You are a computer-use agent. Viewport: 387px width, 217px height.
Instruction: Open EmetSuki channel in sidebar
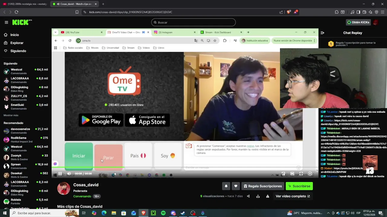[x=26, y=107]
